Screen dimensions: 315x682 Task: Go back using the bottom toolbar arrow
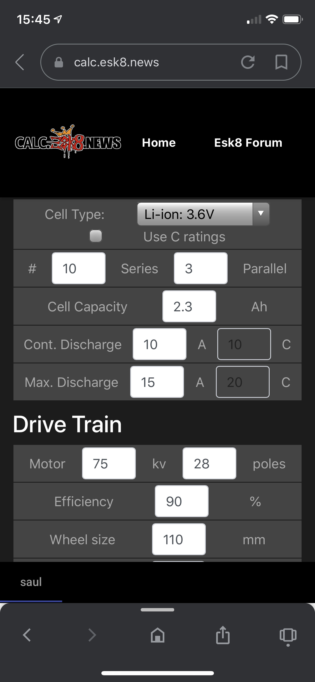[27, 635]
